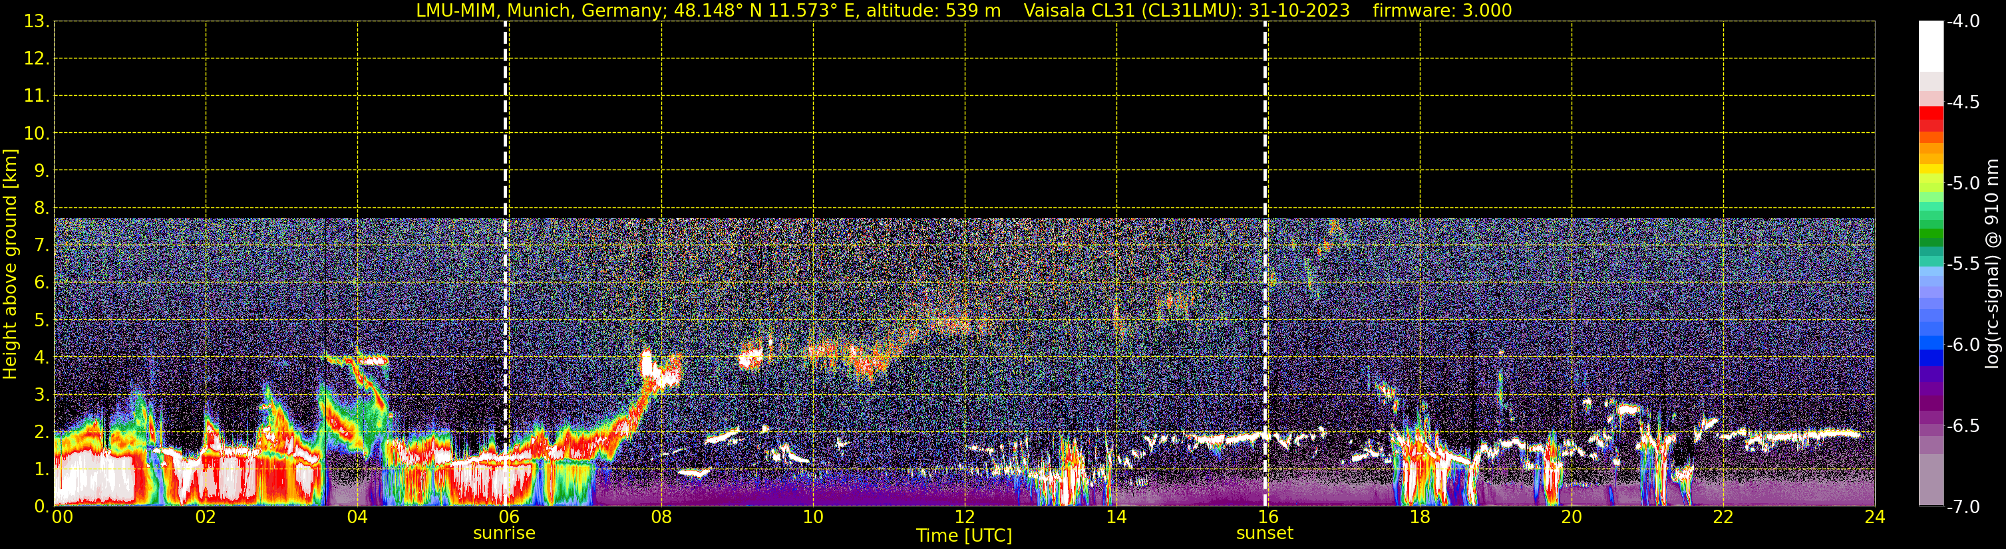This screenshot has width=2006, height=549.
Task: Click the 'Time [UTC]' axis label
Action: point(964,536)
